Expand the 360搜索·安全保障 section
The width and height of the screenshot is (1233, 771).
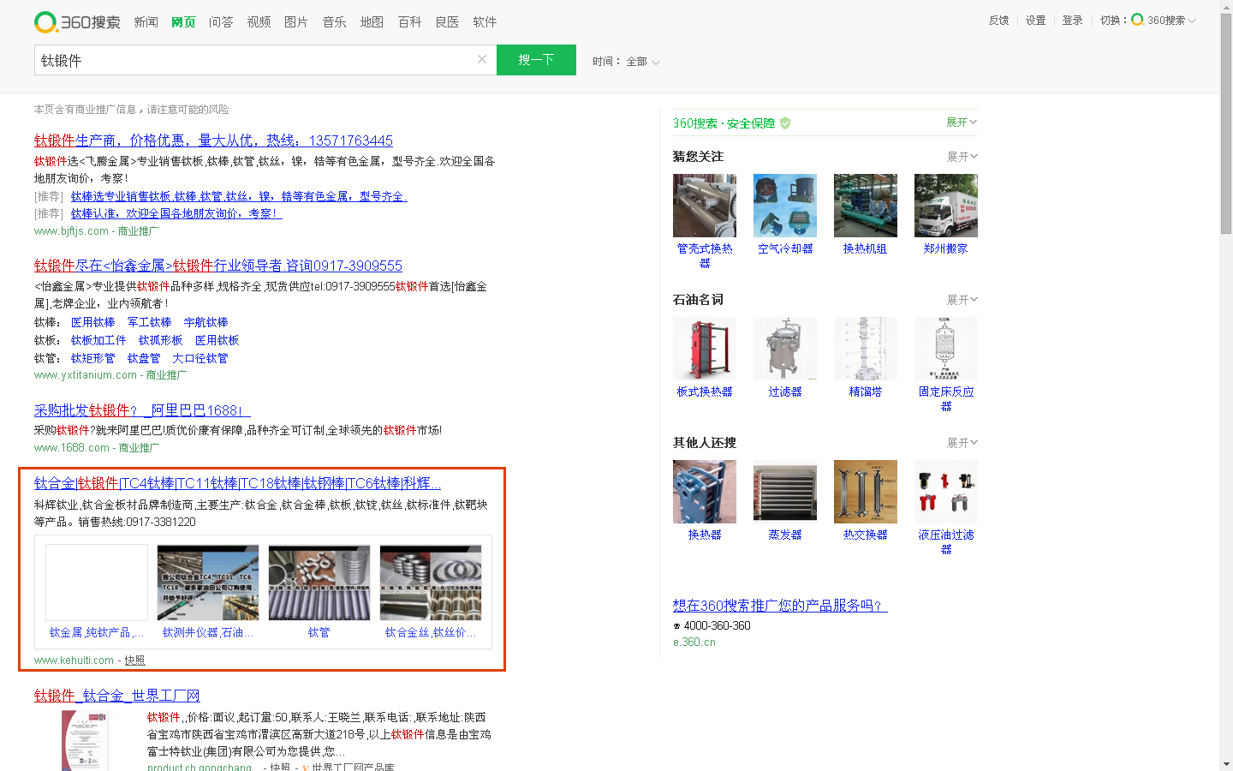click(962, 123)
